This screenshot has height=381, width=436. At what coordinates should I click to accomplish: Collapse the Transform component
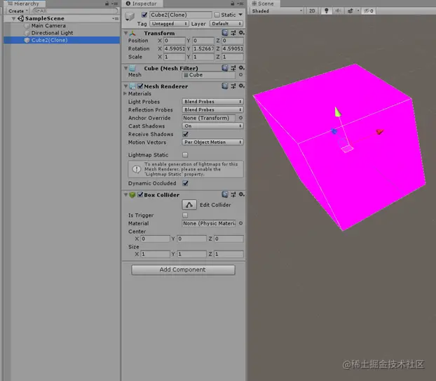pos(125,33)
